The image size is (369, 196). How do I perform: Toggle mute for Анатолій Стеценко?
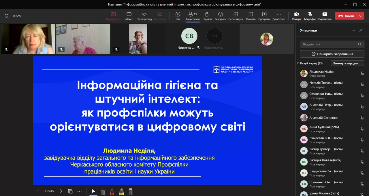(362, 118)
